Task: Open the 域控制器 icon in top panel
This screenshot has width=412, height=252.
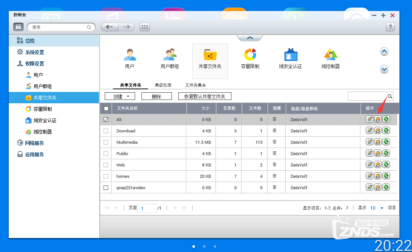Action: click(330, 59)
